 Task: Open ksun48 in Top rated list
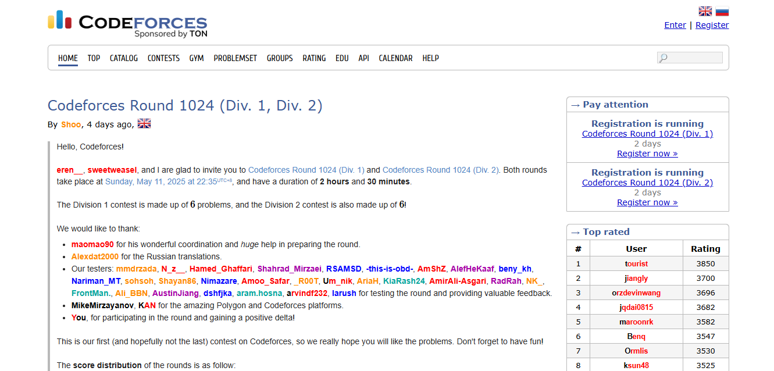point(636,365)
